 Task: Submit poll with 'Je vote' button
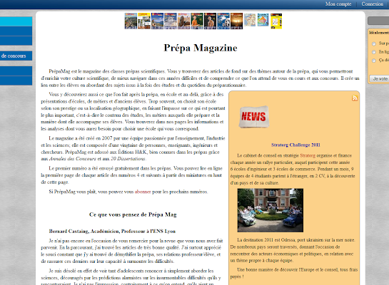(x=379, y=78)
